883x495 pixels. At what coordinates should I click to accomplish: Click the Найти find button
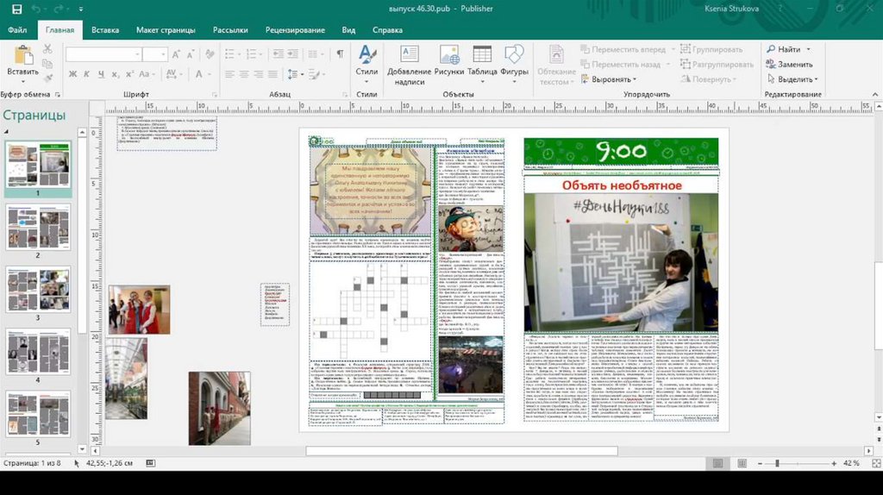coord(788,49)
